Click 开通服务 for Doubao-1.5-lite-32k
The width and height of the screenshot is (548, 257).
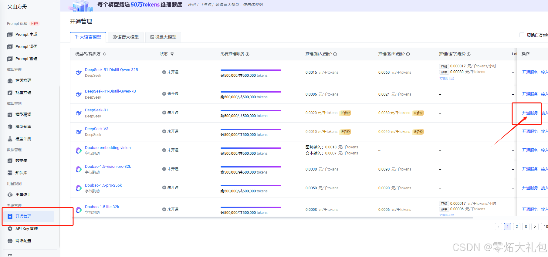[530, 209]
